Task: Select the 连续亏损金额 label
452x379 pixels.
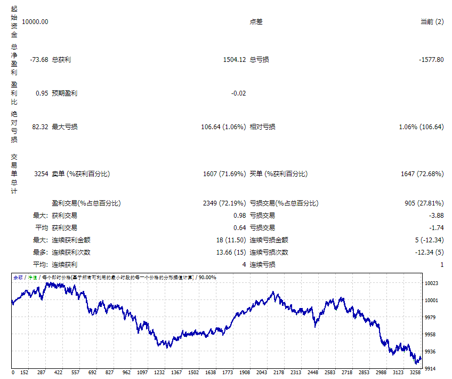Action: (x=269, y=240)
